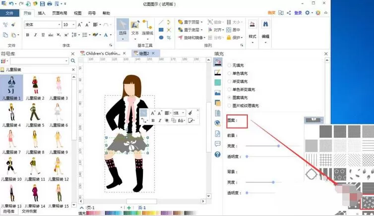Decrease font size with smaller A
374x216 pixels.
87,25
